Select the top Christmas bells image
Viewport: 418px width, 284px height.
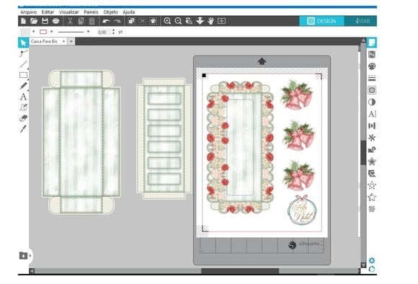coord(296,95)
